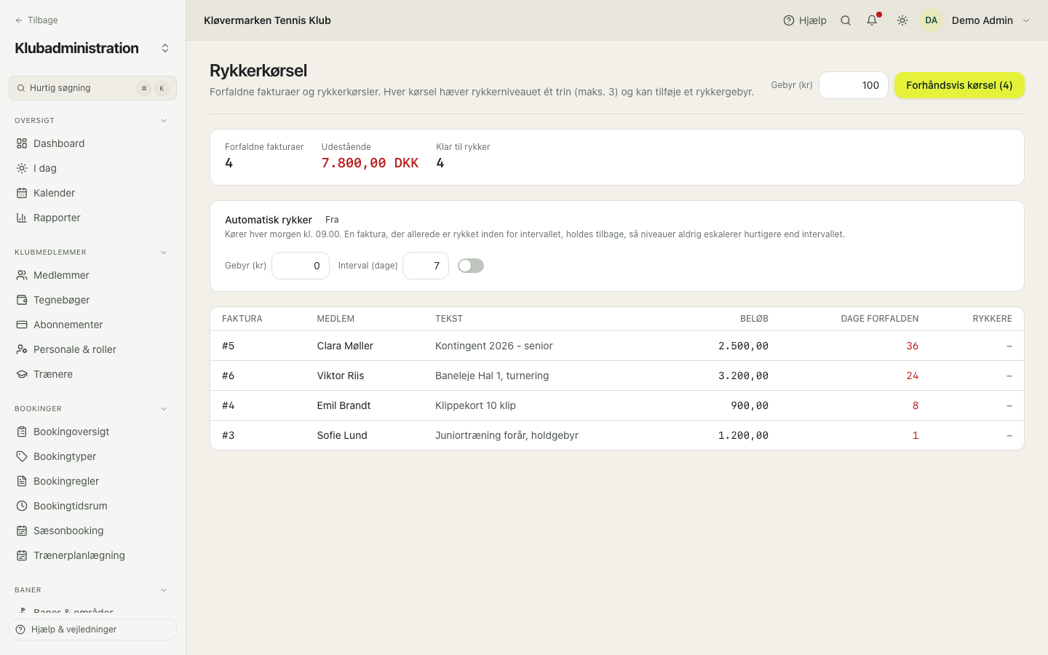Click the sun icon beside I dag
This screenshot has width=1048, height=655.
pyautogui.click(x=22, y=168)
